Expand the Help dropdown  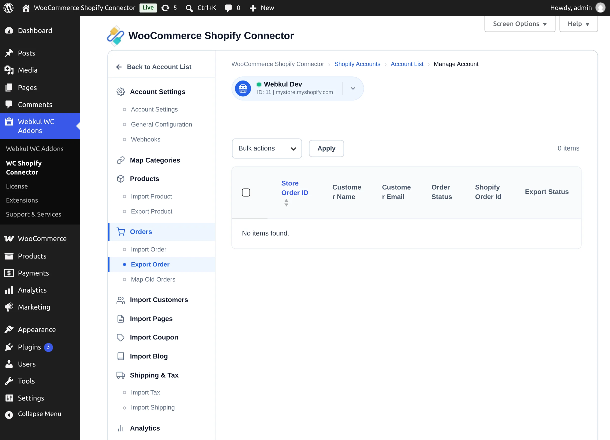coord(578,24)
